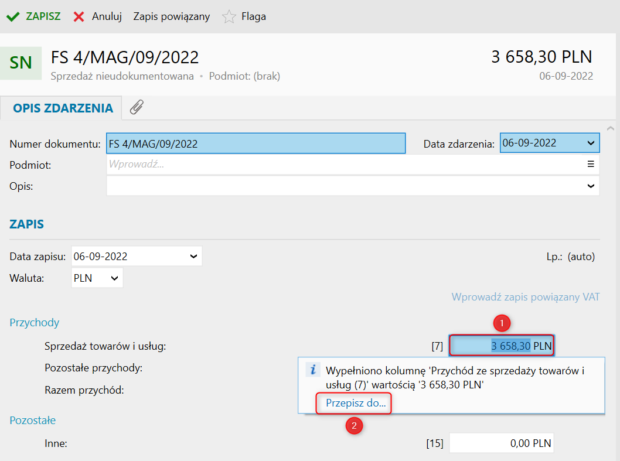Click the green SN document type badge
The height and width of the screenshot is (461, 620).
[x=21, y=63]
